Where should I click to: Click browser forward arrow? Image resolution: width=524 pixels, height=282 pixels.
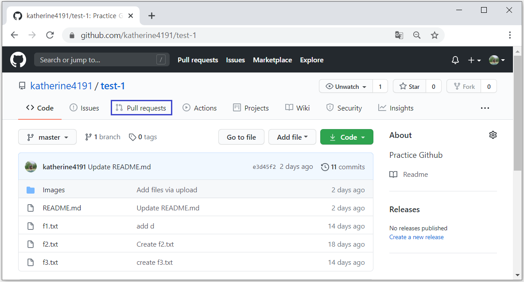coord(32,35)
